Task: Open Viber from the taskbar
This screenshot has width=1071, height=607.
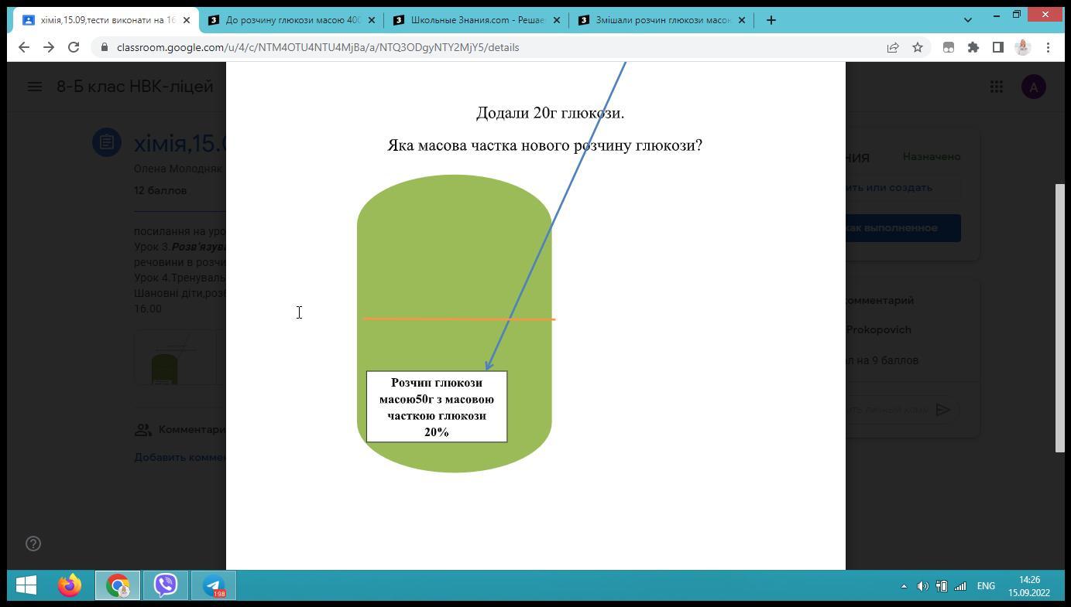Action: [166, 585]
